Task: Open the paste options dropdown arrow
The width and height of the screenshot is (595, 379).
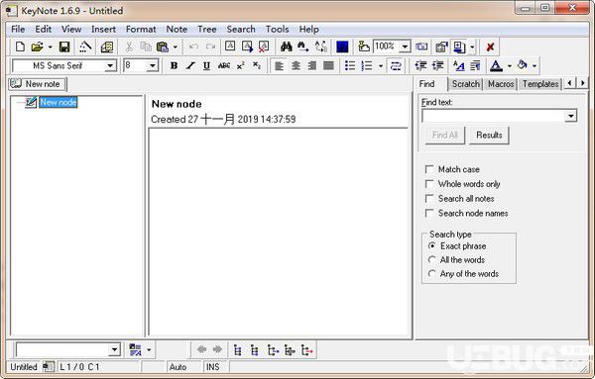Action: [x=175, y=47]
